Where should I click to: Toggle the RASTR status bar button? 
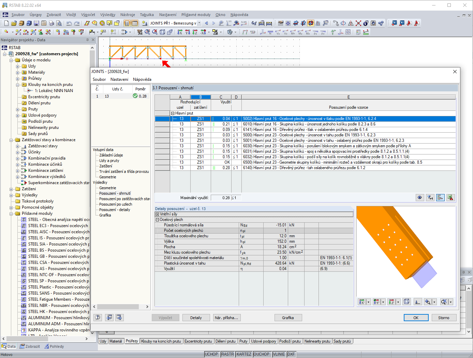[x=227, y=354]
